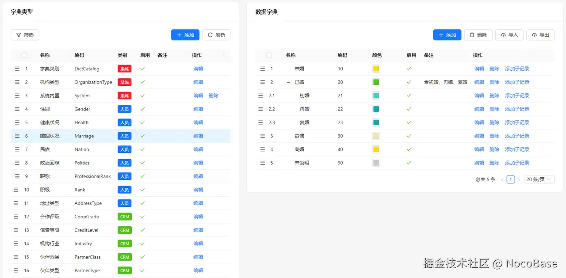Image resolution: width=566 pixels, height=278 pixels.
Task: Click 删除 link for System row
Action: [213, 95]
